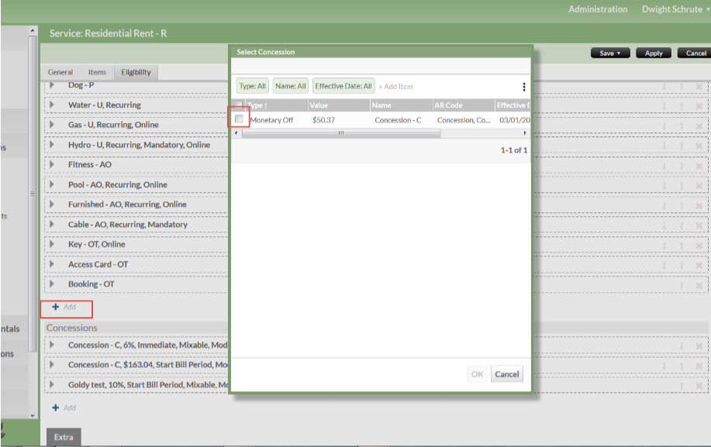The image size is (711, 447).
Task: Click the plus Add icon below Booking - OT
Action: point(56,308)
